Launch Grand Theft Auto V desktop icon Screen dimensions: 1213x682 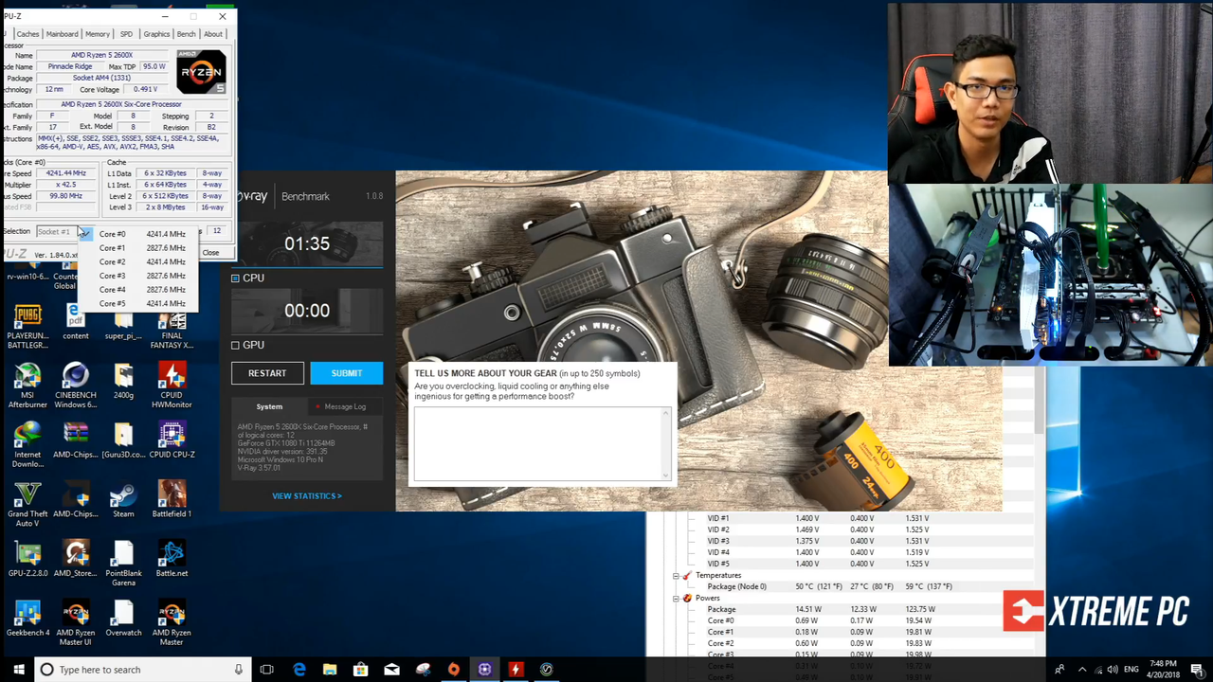click(27, 504)
